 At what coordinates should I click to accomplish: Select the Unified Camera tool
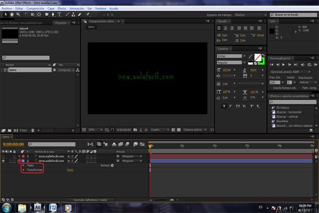click(32, 14)
